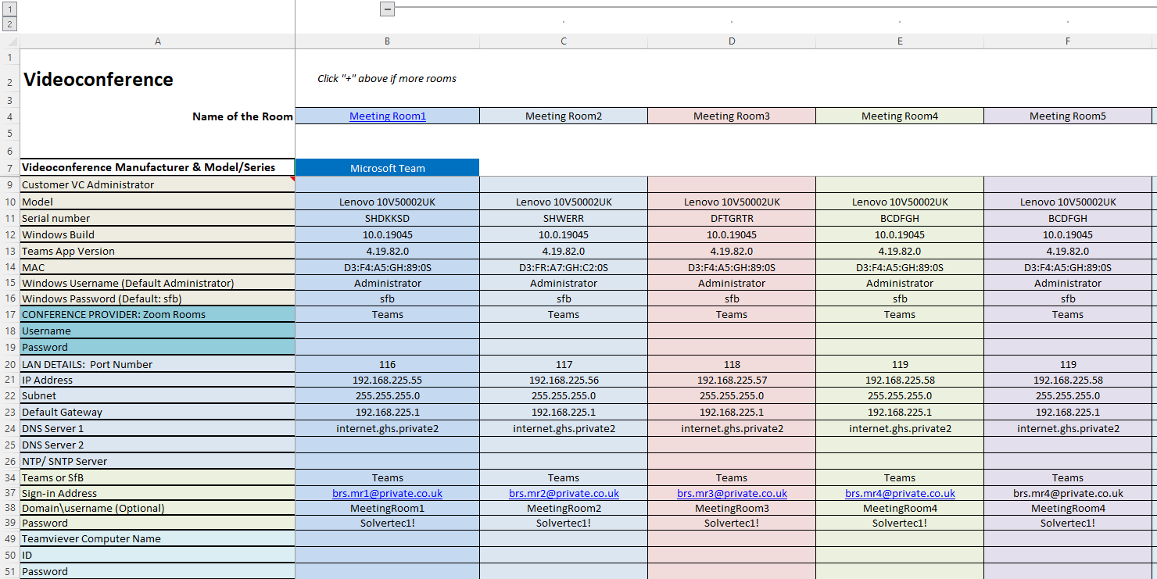Select the MeetingRoom1 username cell

coord(388,509)
